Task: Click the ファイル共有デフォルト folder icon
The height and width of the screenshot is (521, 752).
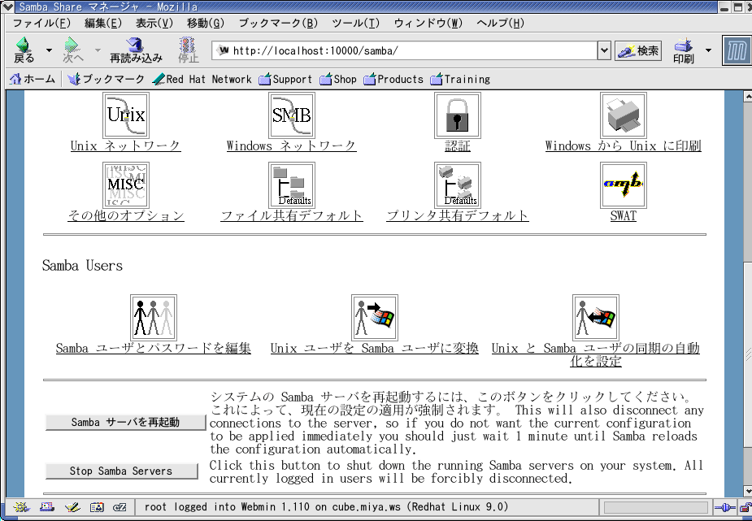Action: tap(292, 185)
